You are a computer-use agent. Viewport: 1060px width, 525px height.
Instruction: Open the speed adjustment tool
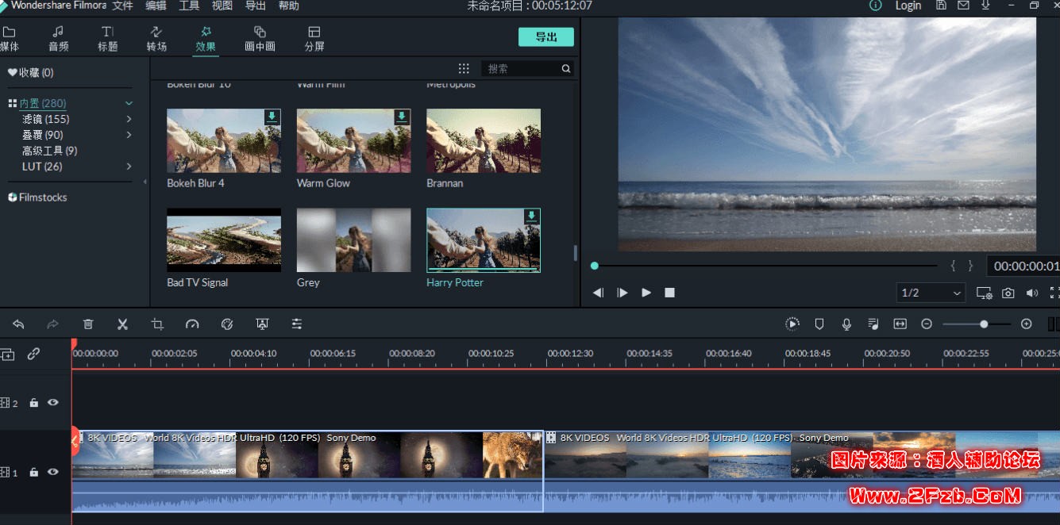pyautogui.click(x=192, y=324)
